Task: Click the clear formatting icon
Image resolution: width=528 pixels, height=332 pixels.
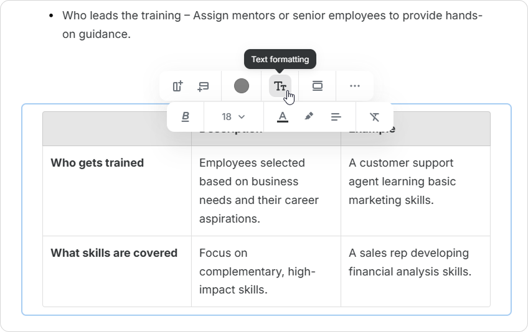Action: coord(374,116)
